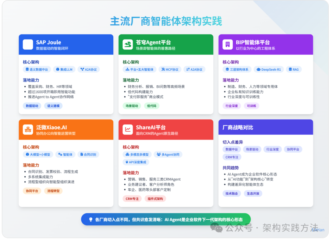Click the bullet 低代码构建能力
Viewport: 329px width, 241px height.
point(140,92)
